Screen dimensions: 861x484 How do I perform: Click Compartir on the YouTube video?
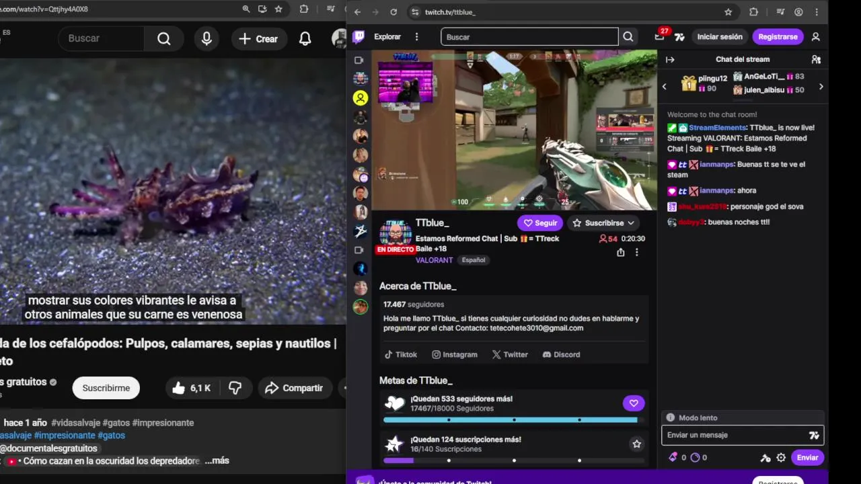(x=294, y=388)
